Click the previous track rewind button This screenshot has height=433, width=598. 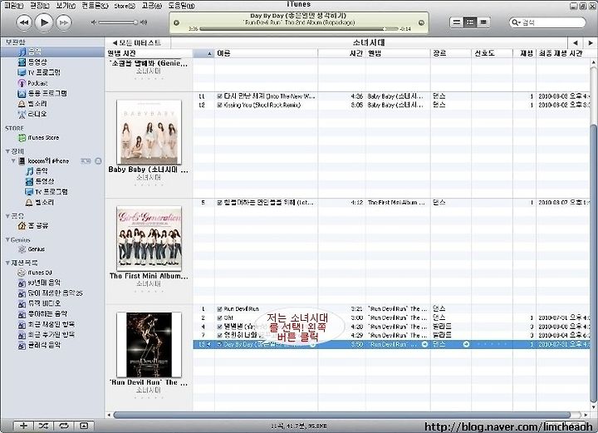click(24, 22)
